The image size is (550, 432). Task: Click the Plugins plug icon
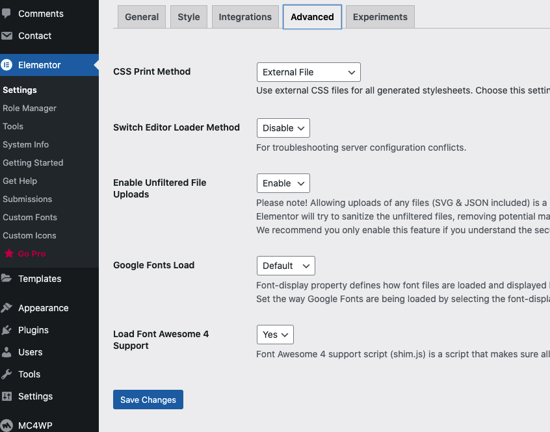click(x=7, y=330)
